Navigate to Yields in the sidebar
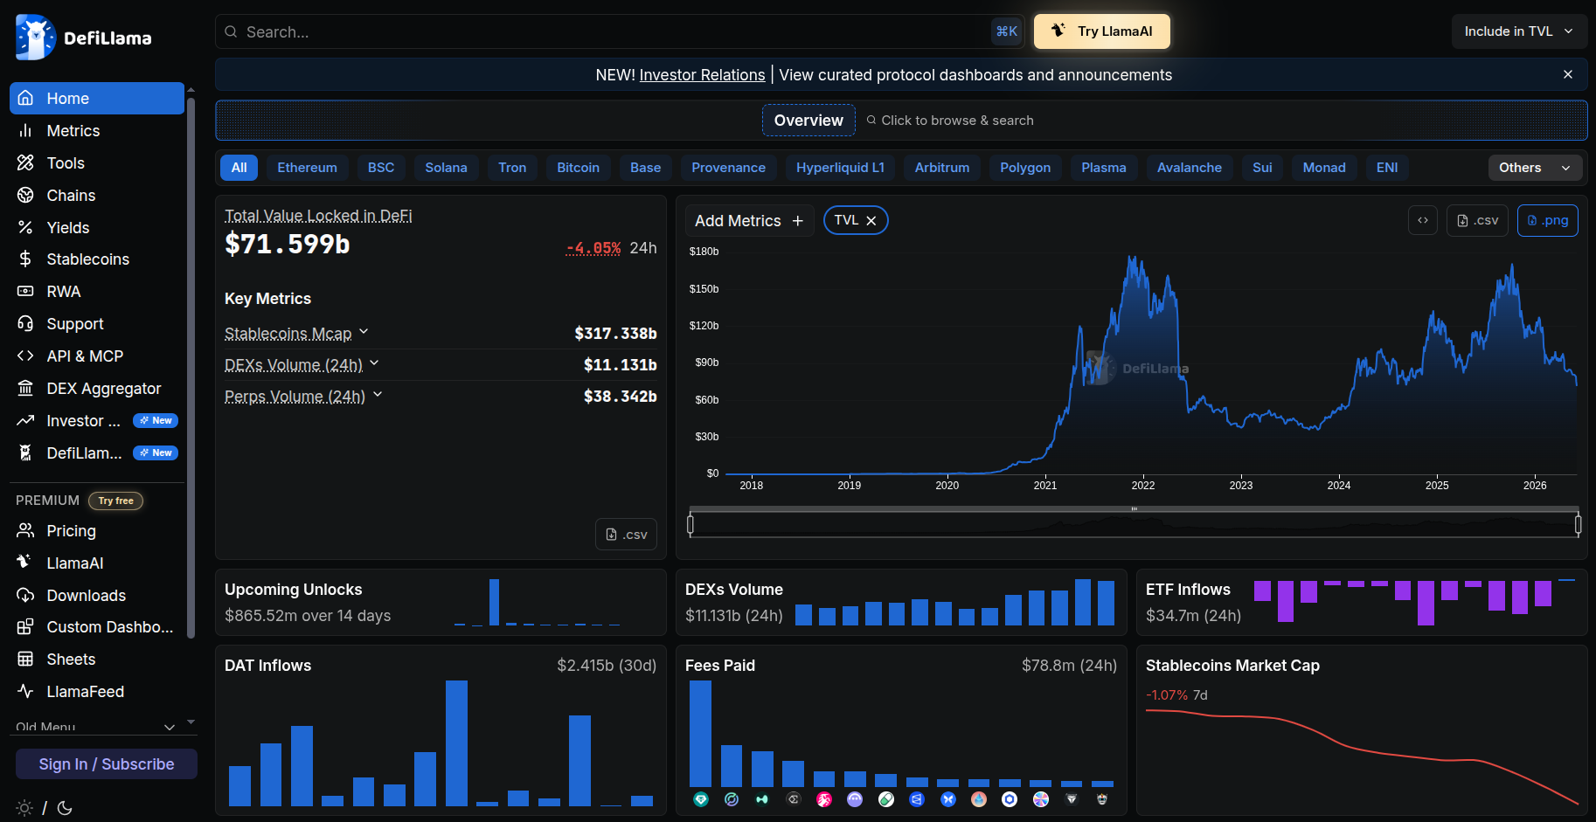The image size is (1596, 822). 97,228
